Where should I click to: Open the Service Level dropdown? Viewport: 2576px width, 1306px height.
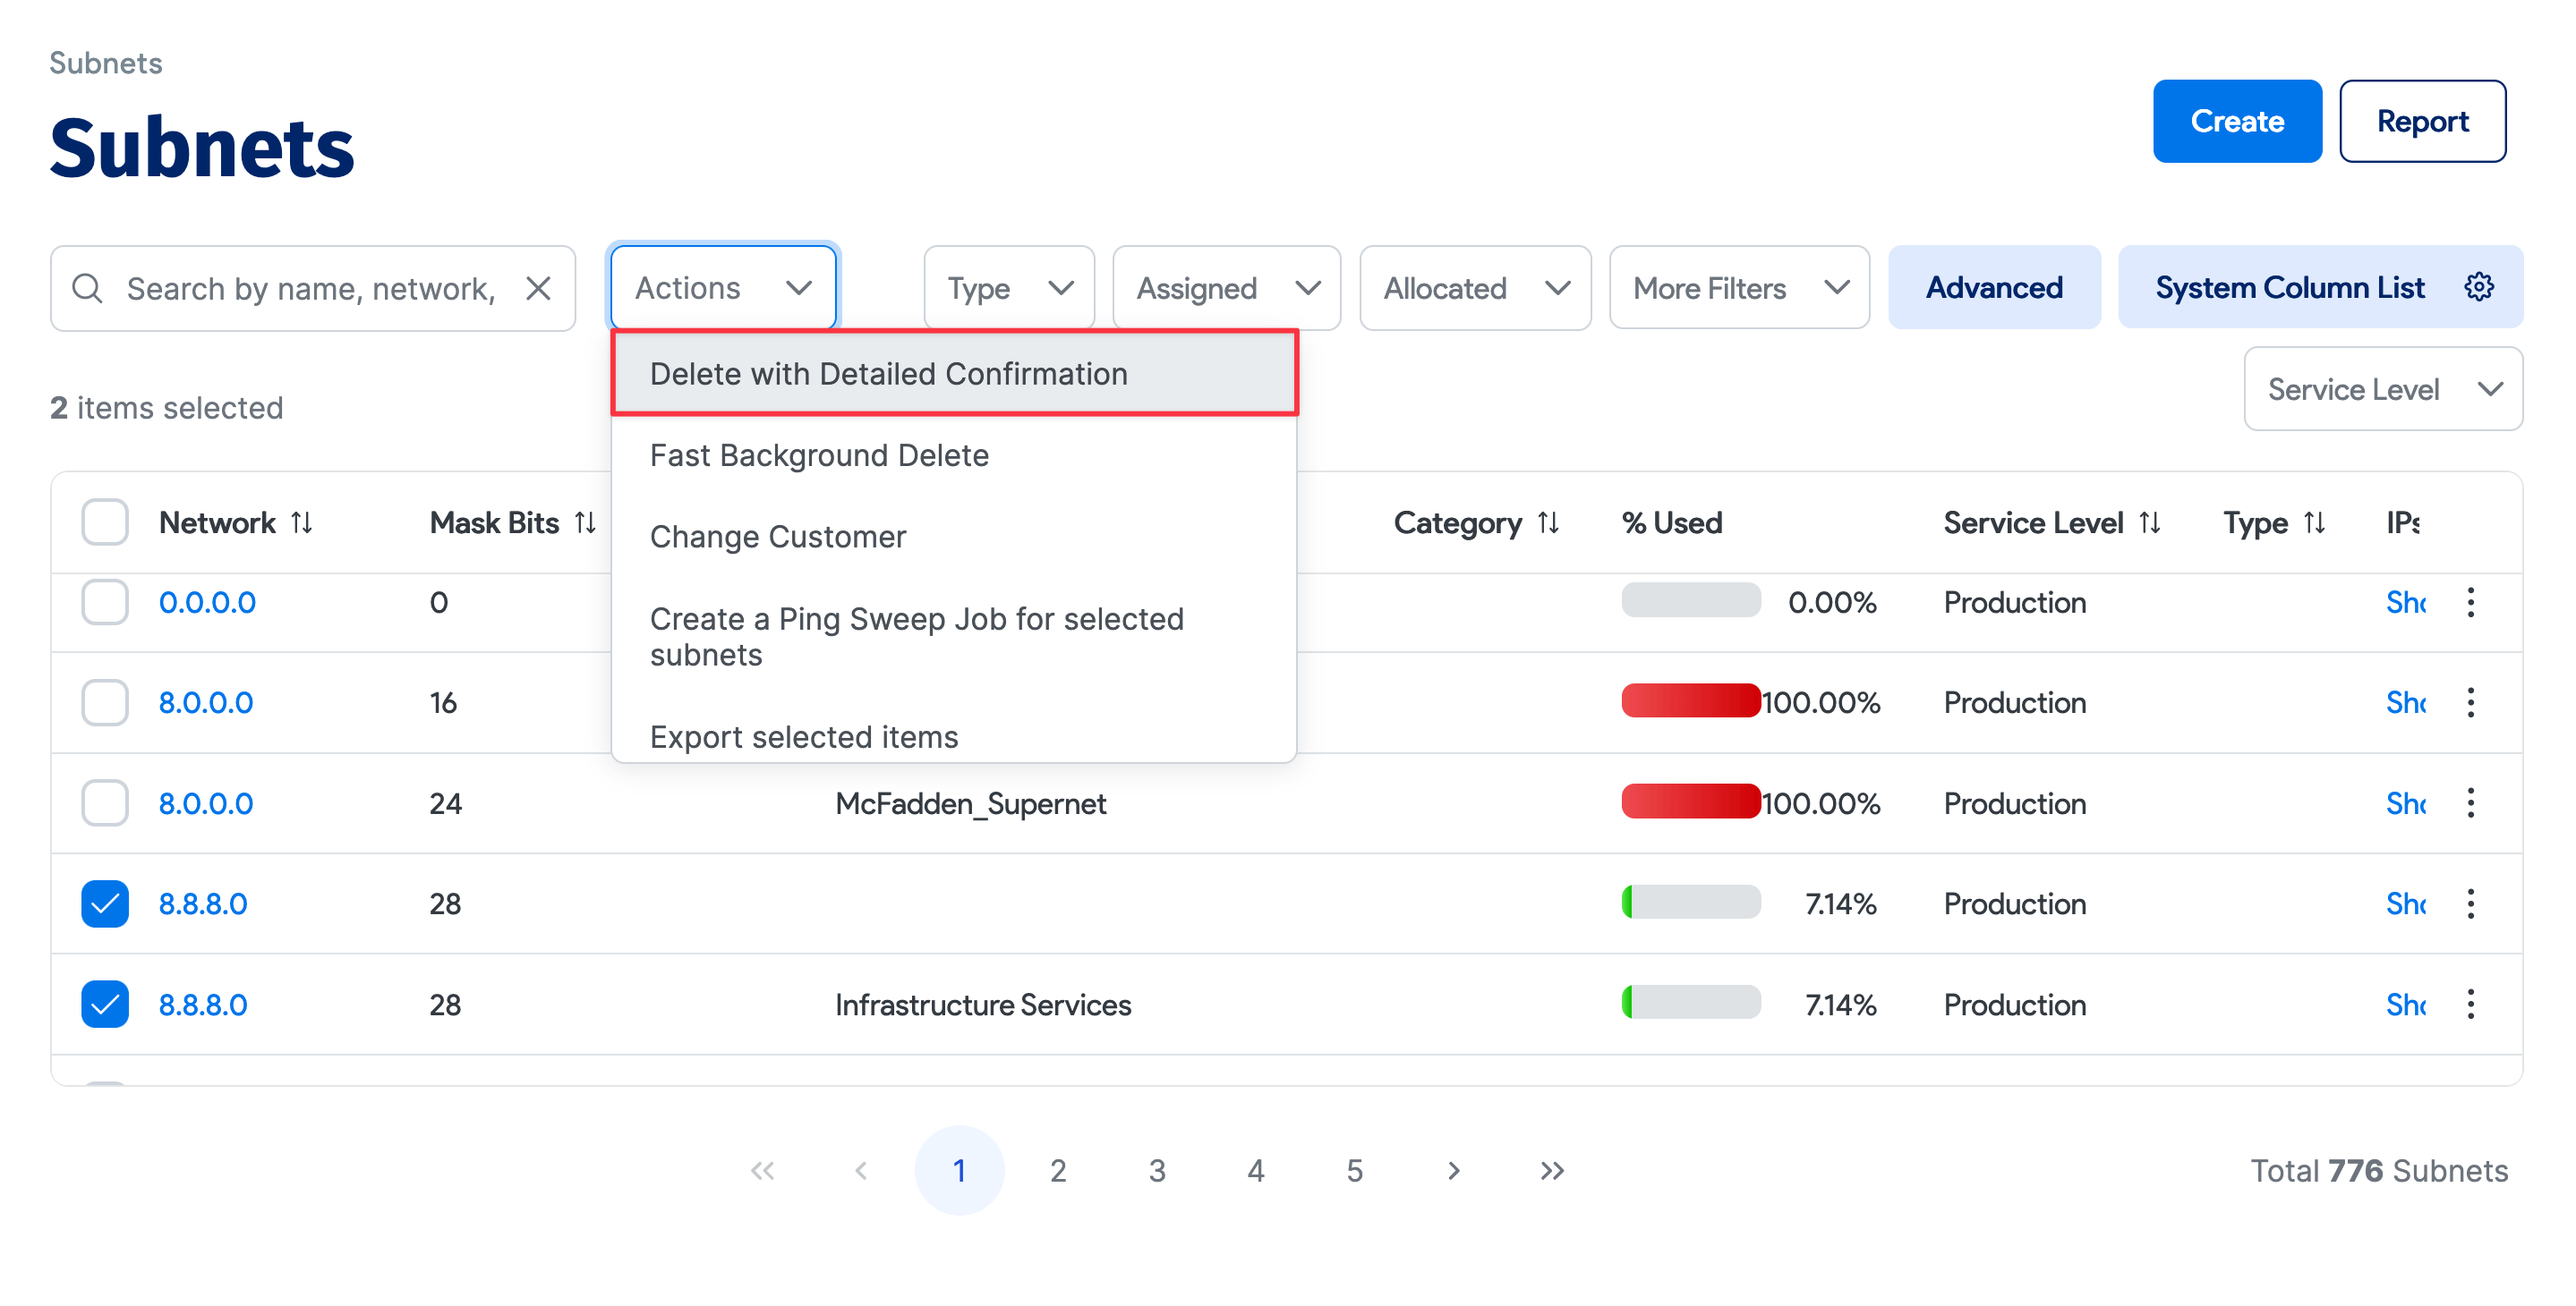(2382, 390)
